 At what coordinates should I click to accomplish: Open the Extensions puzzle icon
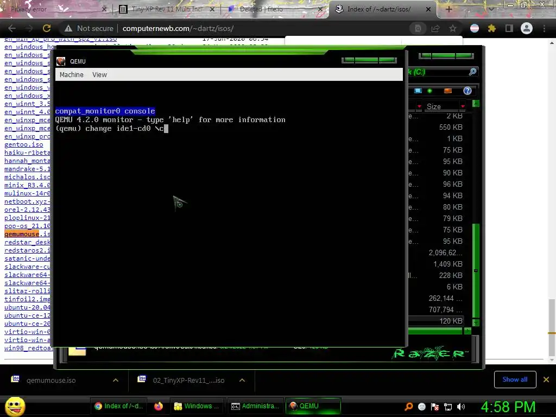tap(491, 28)
